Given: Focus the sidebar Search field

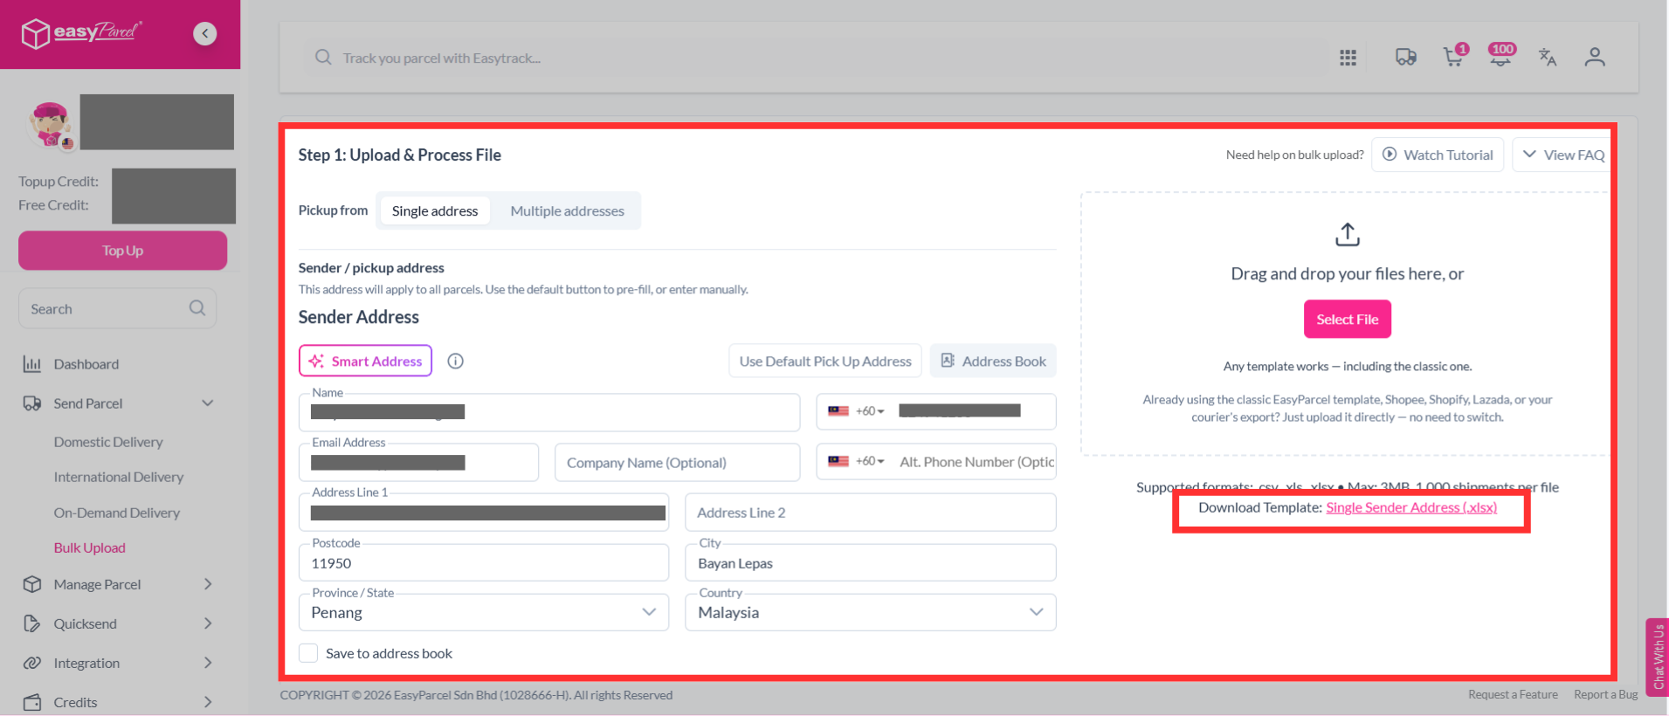Looking at the screenshot, I should pos(117,308).
